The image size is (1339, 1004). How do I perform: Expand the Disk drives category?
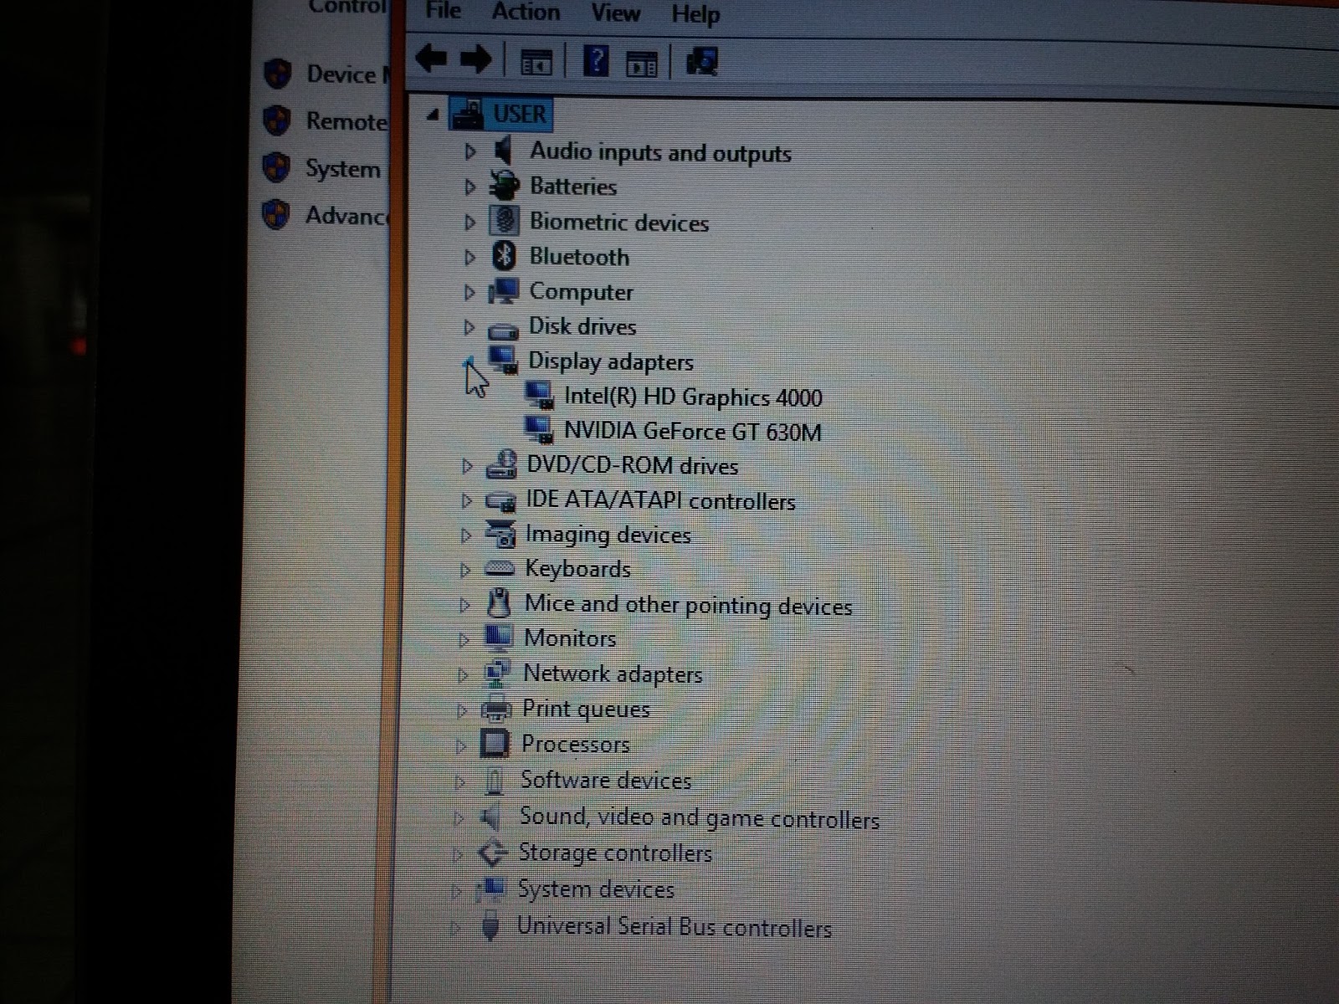pos(469,327)
